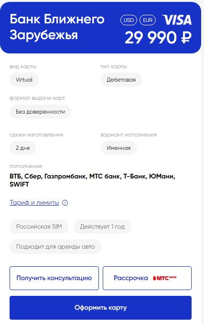This screenshot has height=324, width=204.
Task: Click the VISA logo
Action: click(177, 20)
